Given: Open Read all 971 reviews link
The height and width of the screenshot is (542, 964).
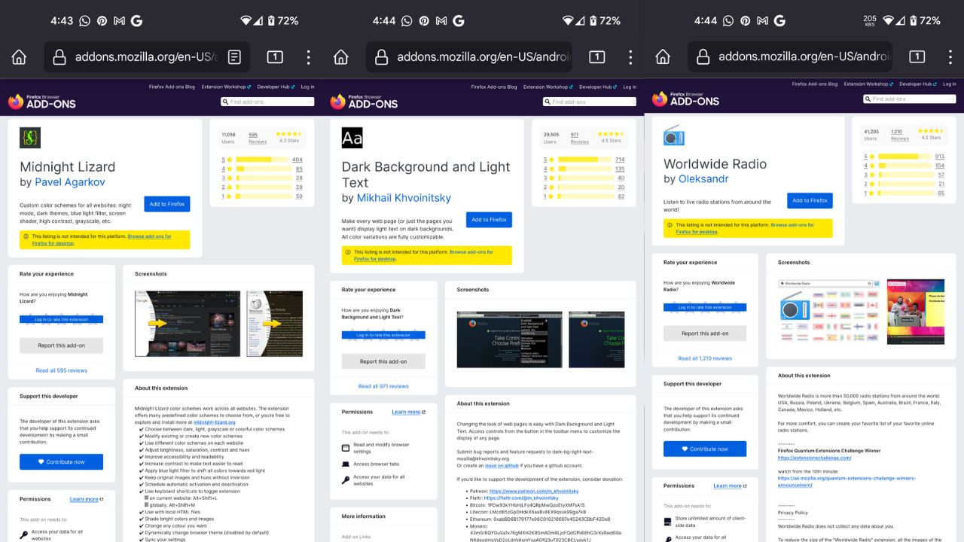Looking at the screenshot, I should (383, 386).
